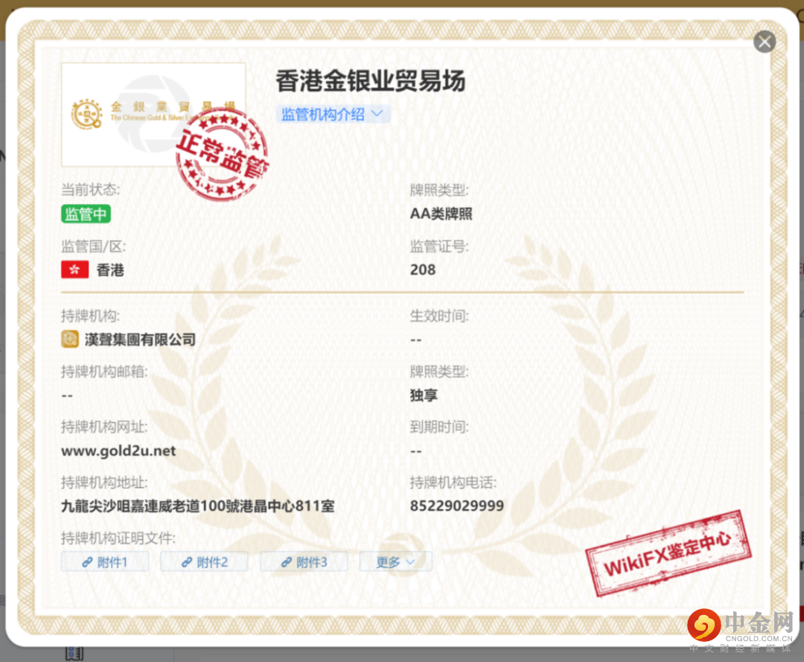The height and width of the screenshot is (662, 804).
Task: Open the 附件3 attachment
Action: (303, 561)
